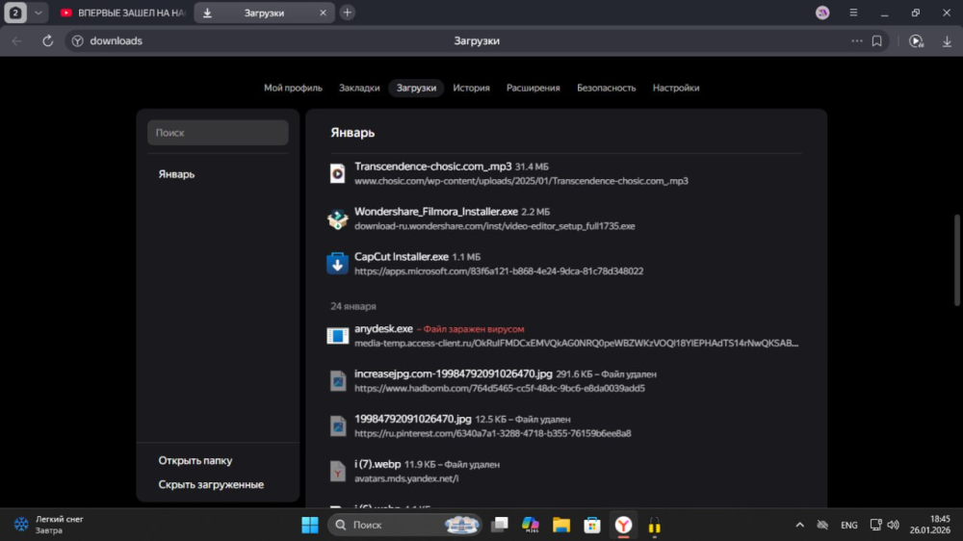Click the increasejpg.com image file icon
This screenshot has width=963, height=541.
point(337,381)
